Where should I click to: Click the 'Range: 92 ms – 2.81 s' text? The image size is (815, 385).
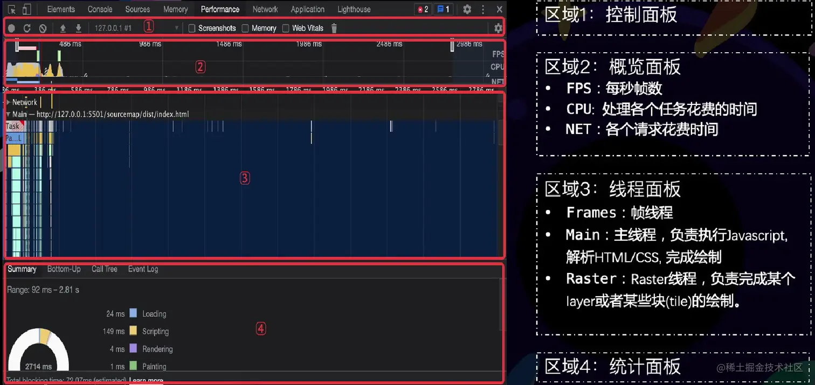[43, 290]
